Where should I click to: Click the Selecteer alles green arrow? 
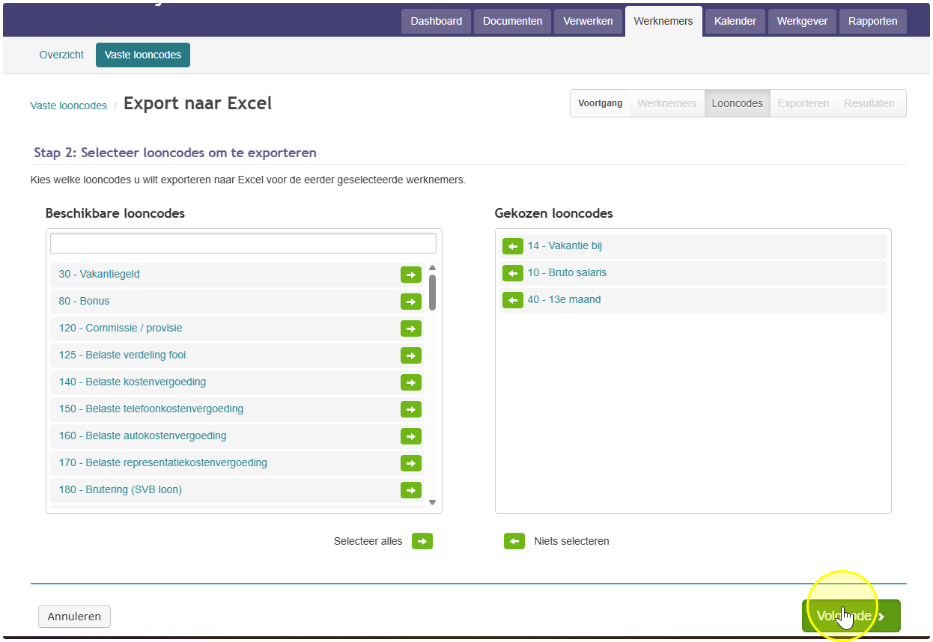click(422, 541)
